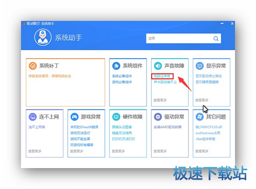Open the 驱动异常 card title
The height and width of the screenshot is (189, 256).
[174, 117]
